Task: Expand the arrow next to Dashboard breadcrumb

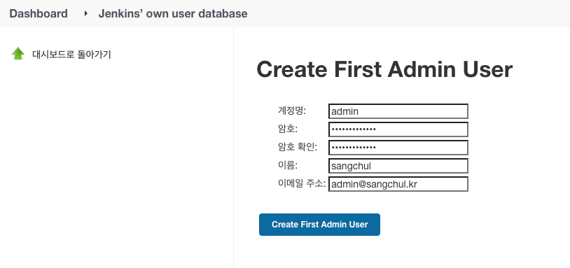Action: pyautogui.click(x=86, y=13)
